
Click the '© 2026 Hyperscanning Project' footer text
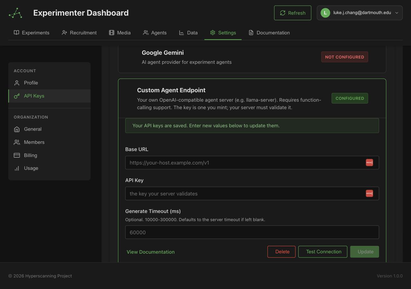(40, 276)
